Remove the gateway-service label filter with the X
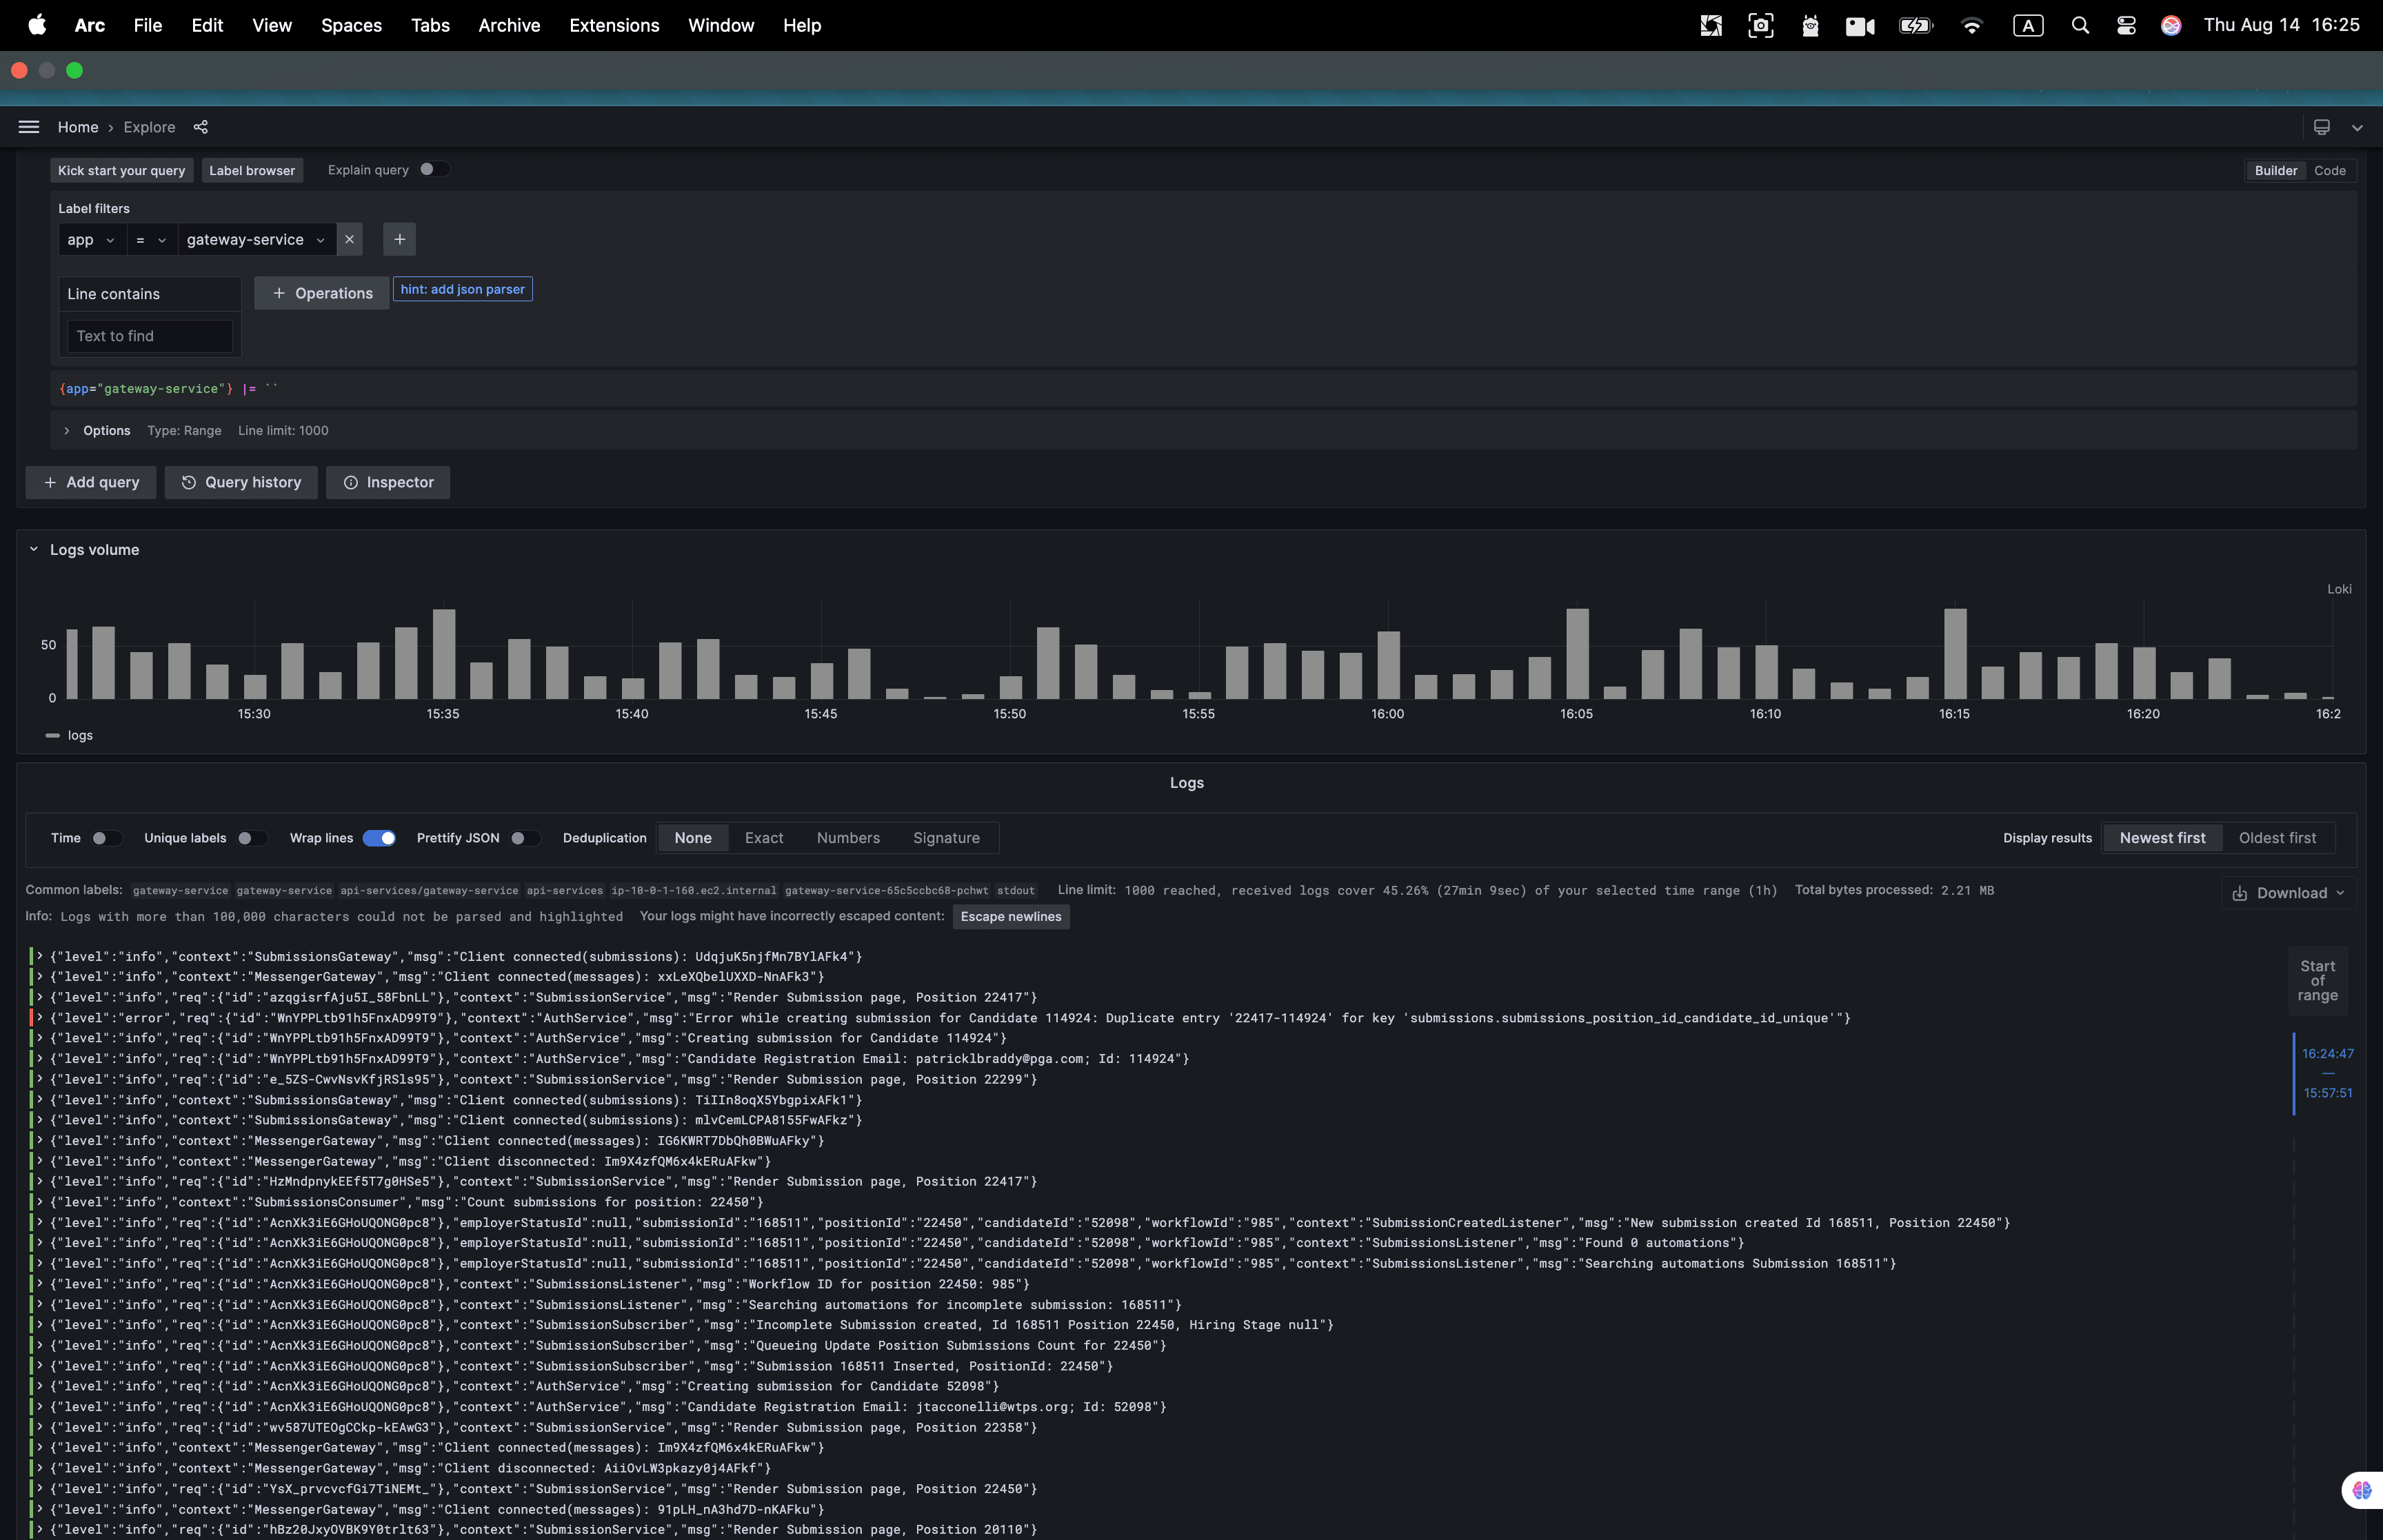The image size is (2383, 1540). [350, 239]
